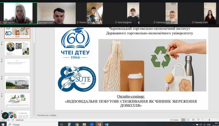Click the ENG input language indicator
Screen dimensions: 219x126
[209, 125]
